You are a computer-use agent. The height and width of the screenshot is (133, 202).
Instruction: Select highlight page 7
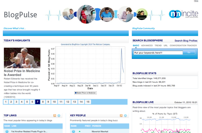[37, 102]
